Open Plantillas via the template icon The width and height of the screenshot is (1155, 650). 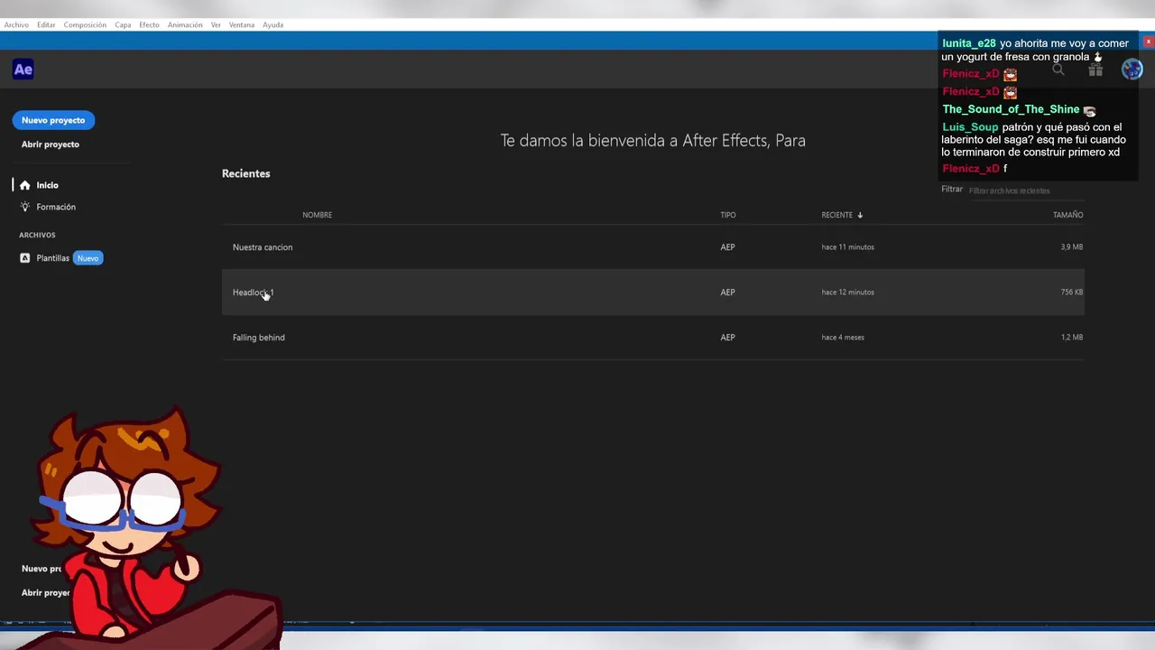click(25, 258)
